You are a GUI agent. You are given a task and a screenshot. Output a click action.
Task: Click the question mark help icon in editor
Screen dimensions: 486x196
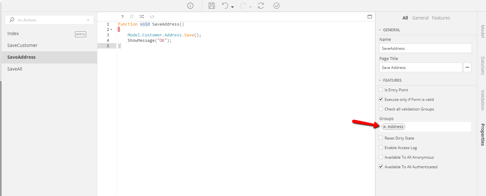tap(122, 17)
